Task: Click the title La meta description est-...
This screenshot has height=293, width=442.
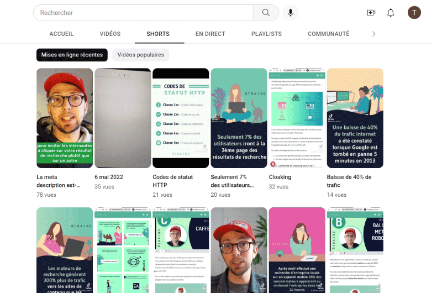Action: (59, 181)
